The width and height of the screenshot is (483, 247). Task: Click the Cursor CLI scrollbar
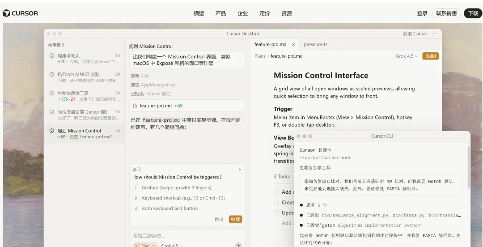(x=469, y=167)
